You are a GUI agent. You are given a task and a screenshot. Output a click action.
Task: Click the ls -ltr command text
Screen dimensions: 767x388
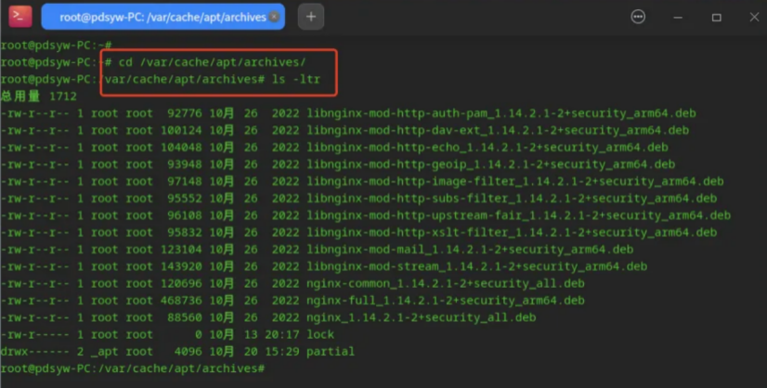coord(296,79)
